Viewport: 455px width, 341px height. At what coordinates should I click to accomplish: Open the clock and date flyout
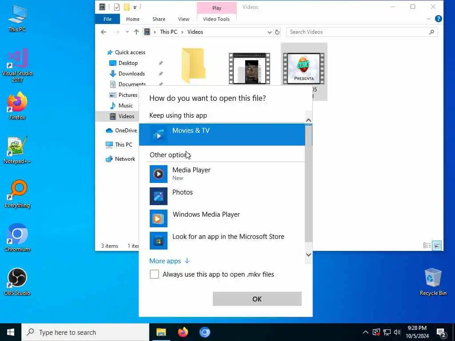[x=417, y=332]
